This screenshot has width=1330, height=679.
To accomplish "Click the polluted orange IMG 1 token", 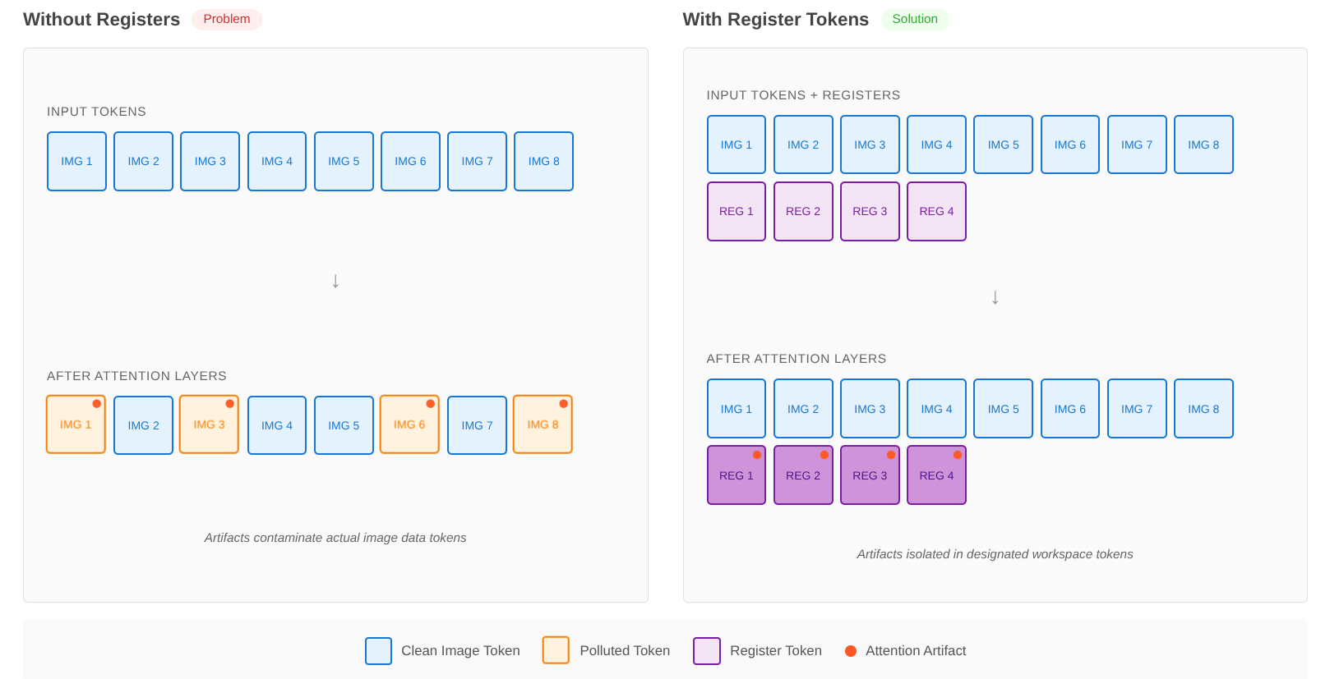I will [x=76, y=424].
